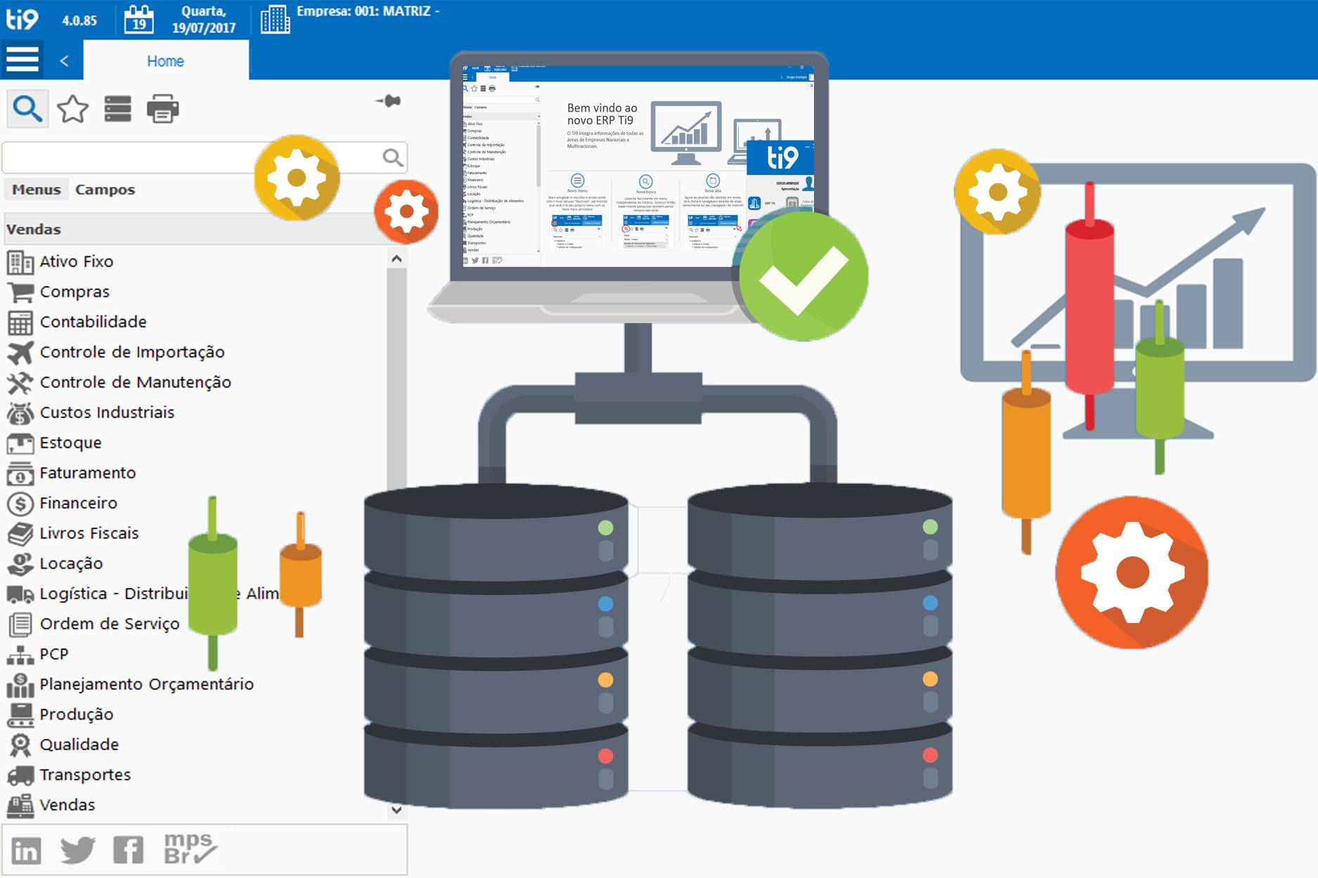Open Livros Fiscais module
Viewport: 1318px width, 878px height.
[89, 533]
